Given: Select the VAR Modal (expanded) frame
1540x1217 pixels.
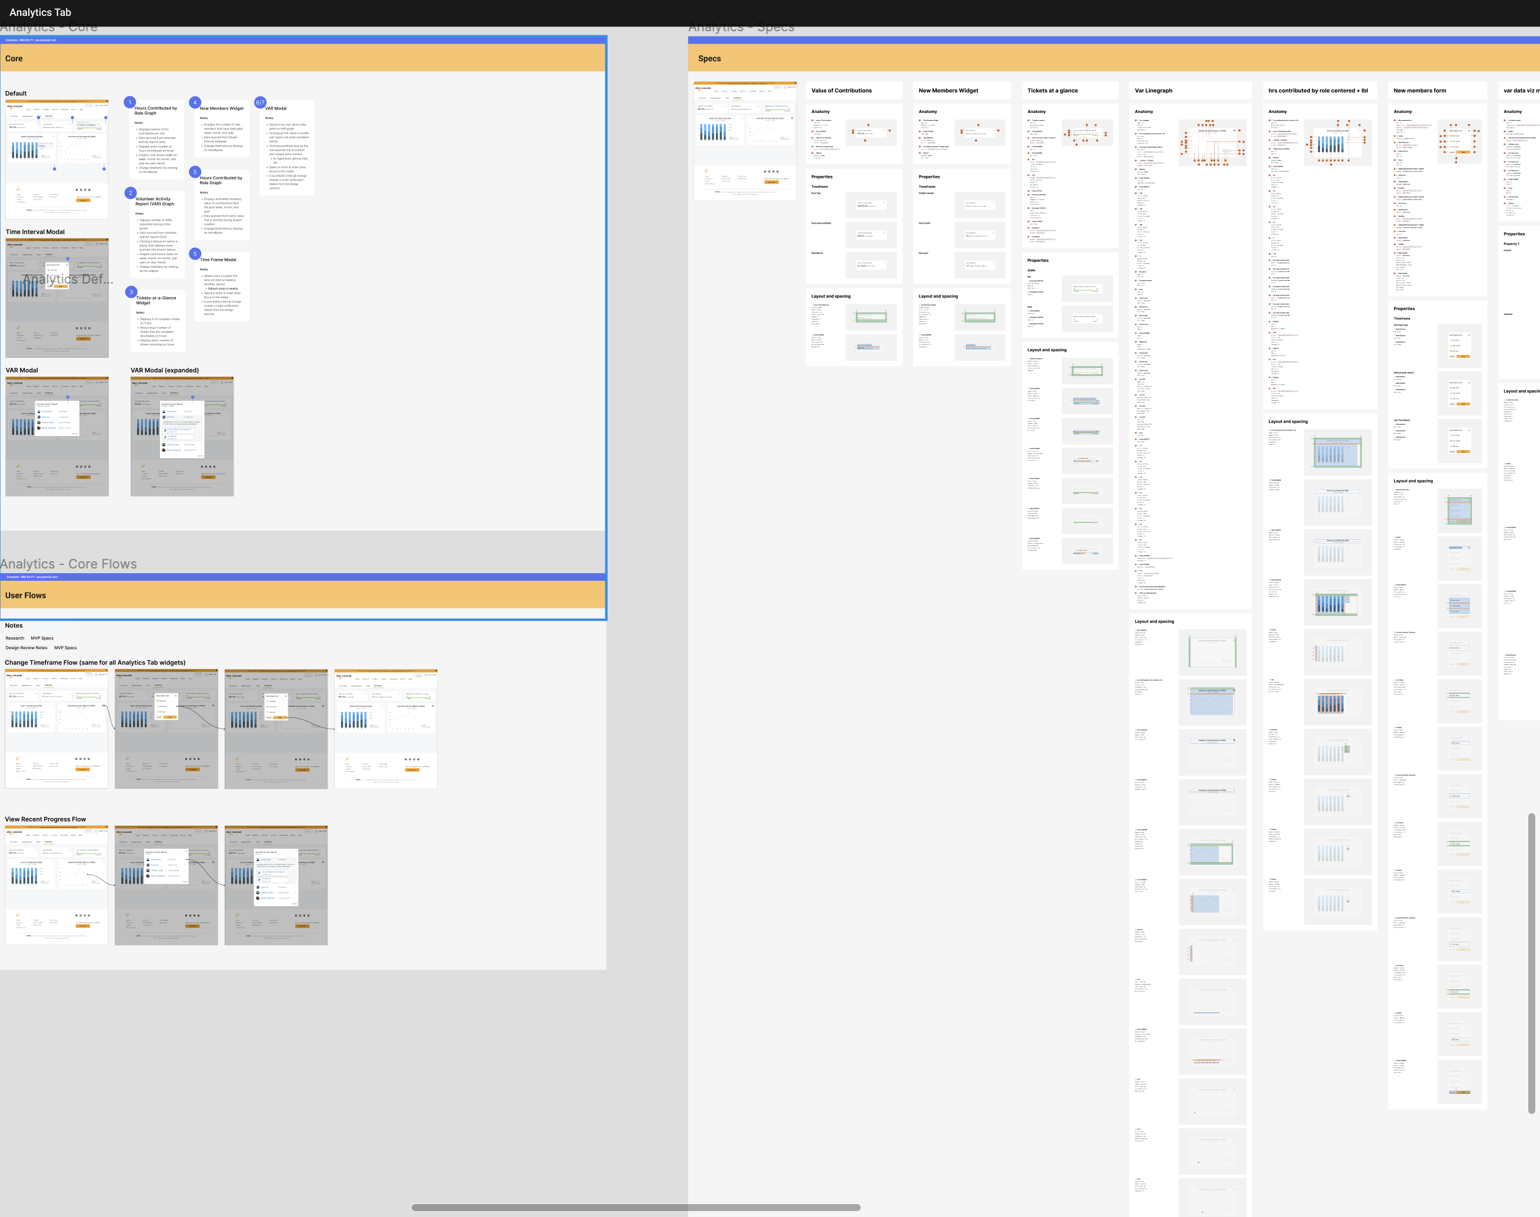Looking at the screenshot, I should 182,436.
